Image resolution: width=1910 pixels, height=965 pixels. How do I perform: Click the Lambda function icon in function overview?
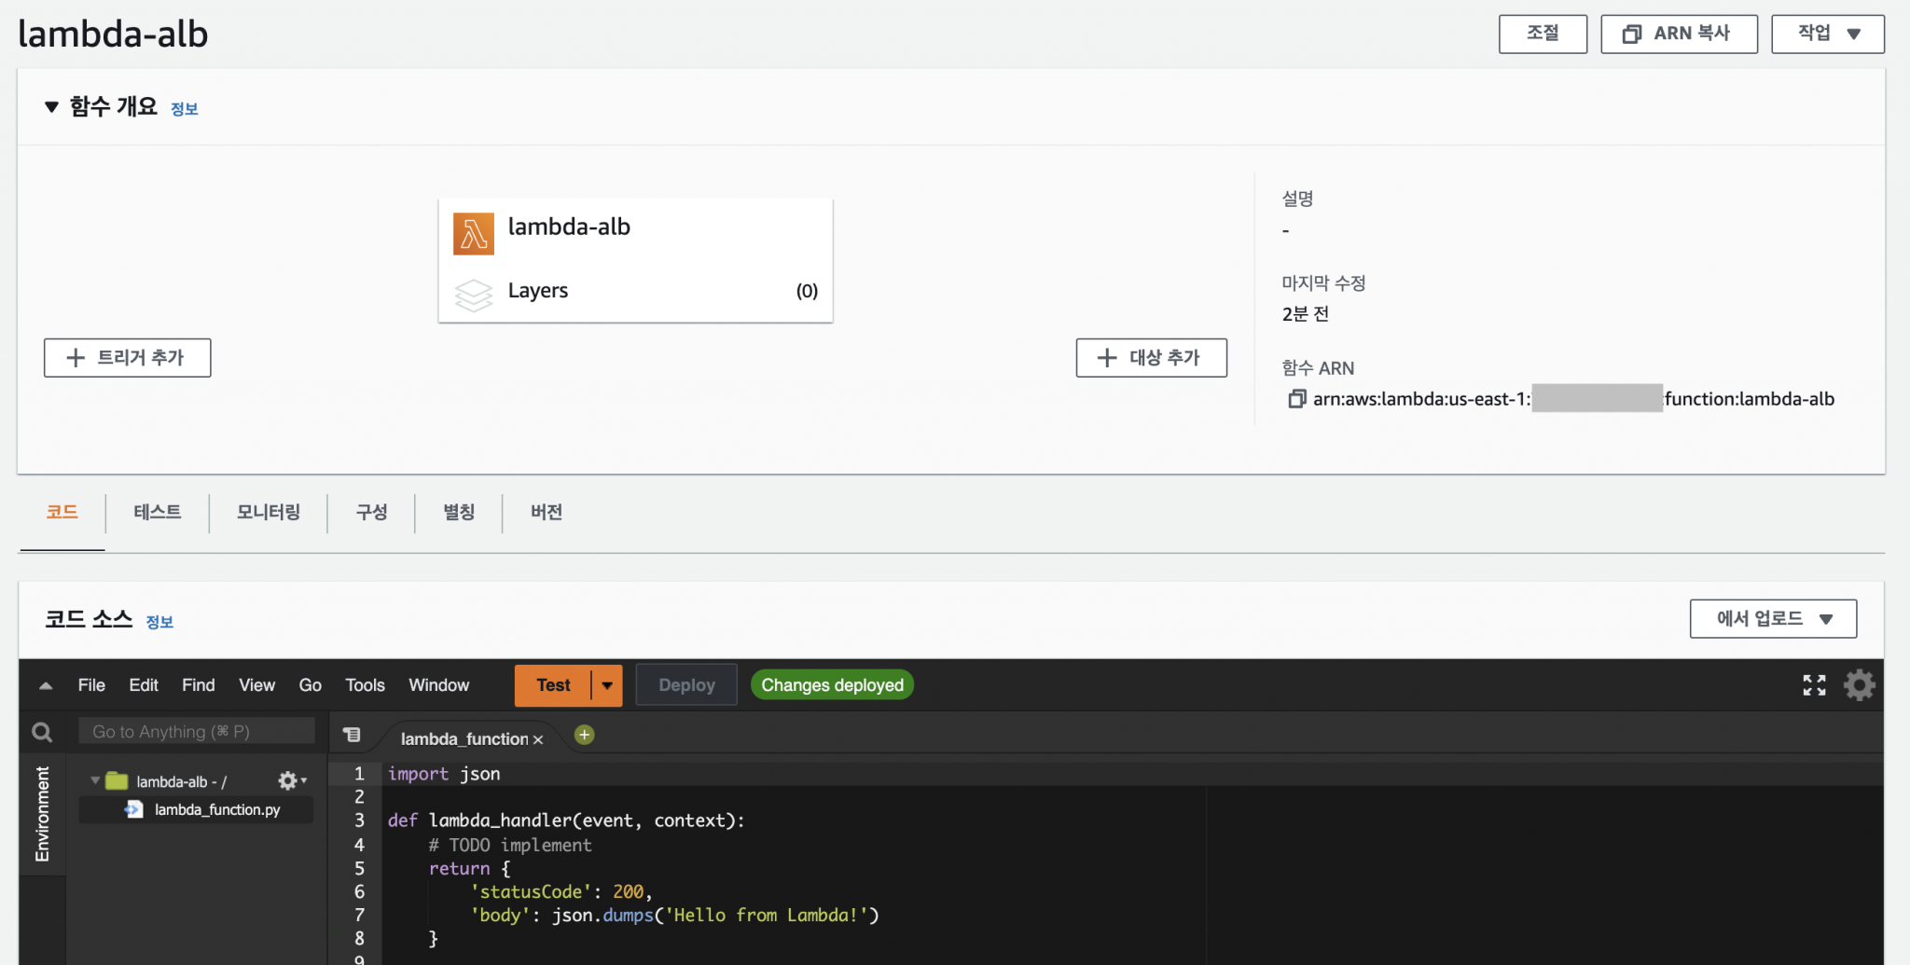point(474,234)
